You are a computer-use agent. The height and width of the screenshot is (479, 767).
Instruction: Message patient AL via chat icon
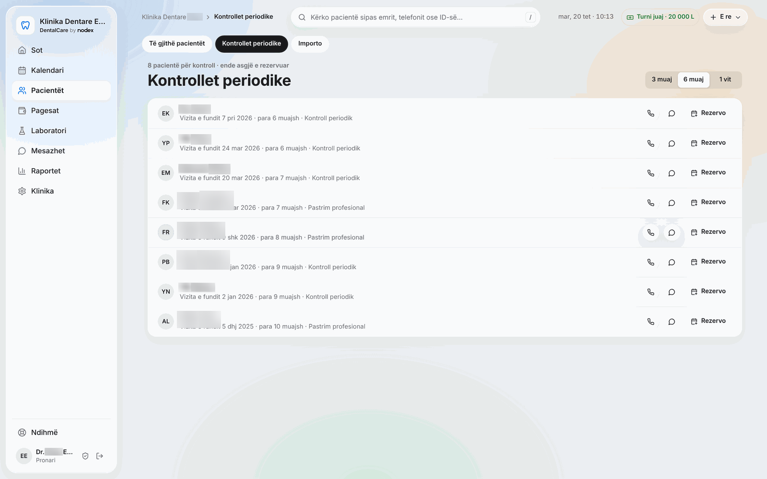coord(672,321)
